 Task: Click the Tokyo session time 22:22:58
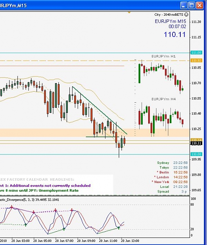[x=180, y=167]
